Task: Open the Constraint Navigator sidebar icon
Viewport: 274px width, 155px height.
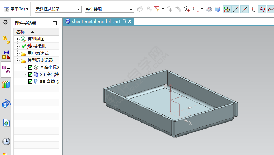Action: pos(6,54)
